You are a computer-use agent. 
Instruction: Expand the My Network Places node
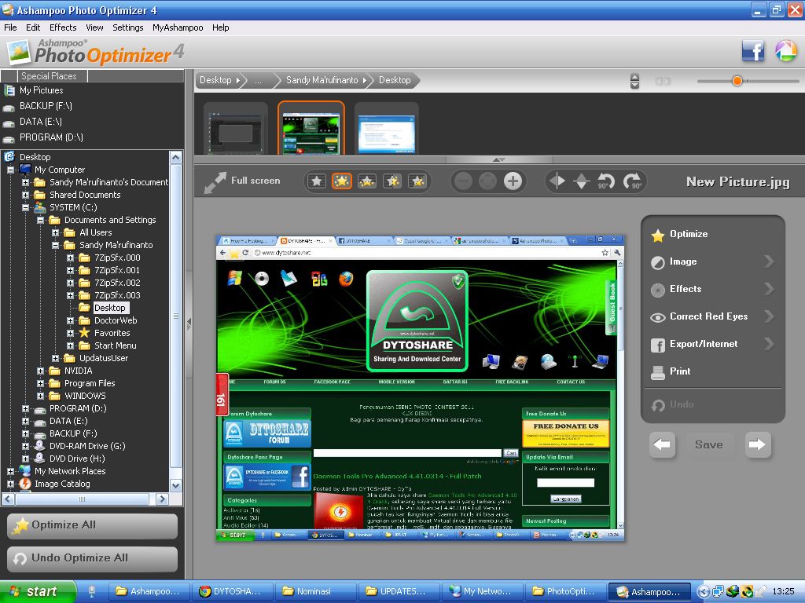click(x=10, y=471)
